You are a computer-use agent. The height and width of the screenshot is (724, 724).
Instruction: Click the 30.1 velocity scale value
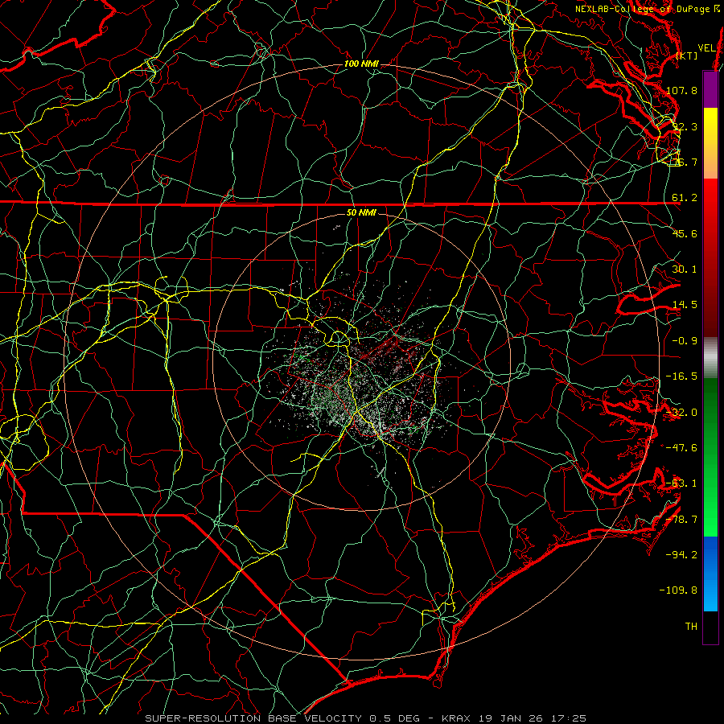[x=685, y=269]
